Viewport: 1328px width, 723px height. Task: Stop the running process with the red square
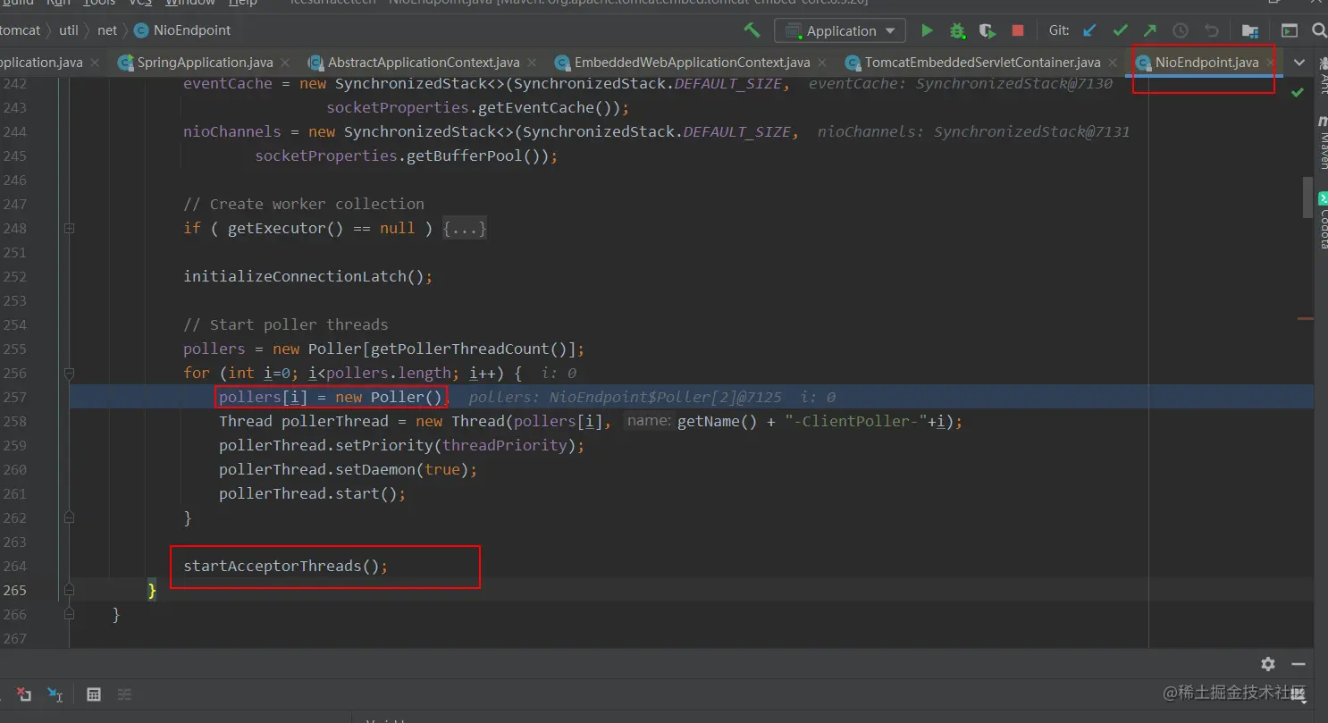coord(1017,30)
